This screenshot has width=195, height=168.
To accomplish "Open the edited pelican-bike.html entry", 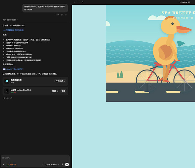I will (21, 90).
